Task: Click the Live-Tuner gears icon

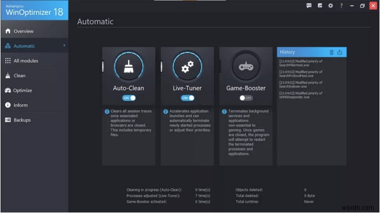Action: coord(187,67)
